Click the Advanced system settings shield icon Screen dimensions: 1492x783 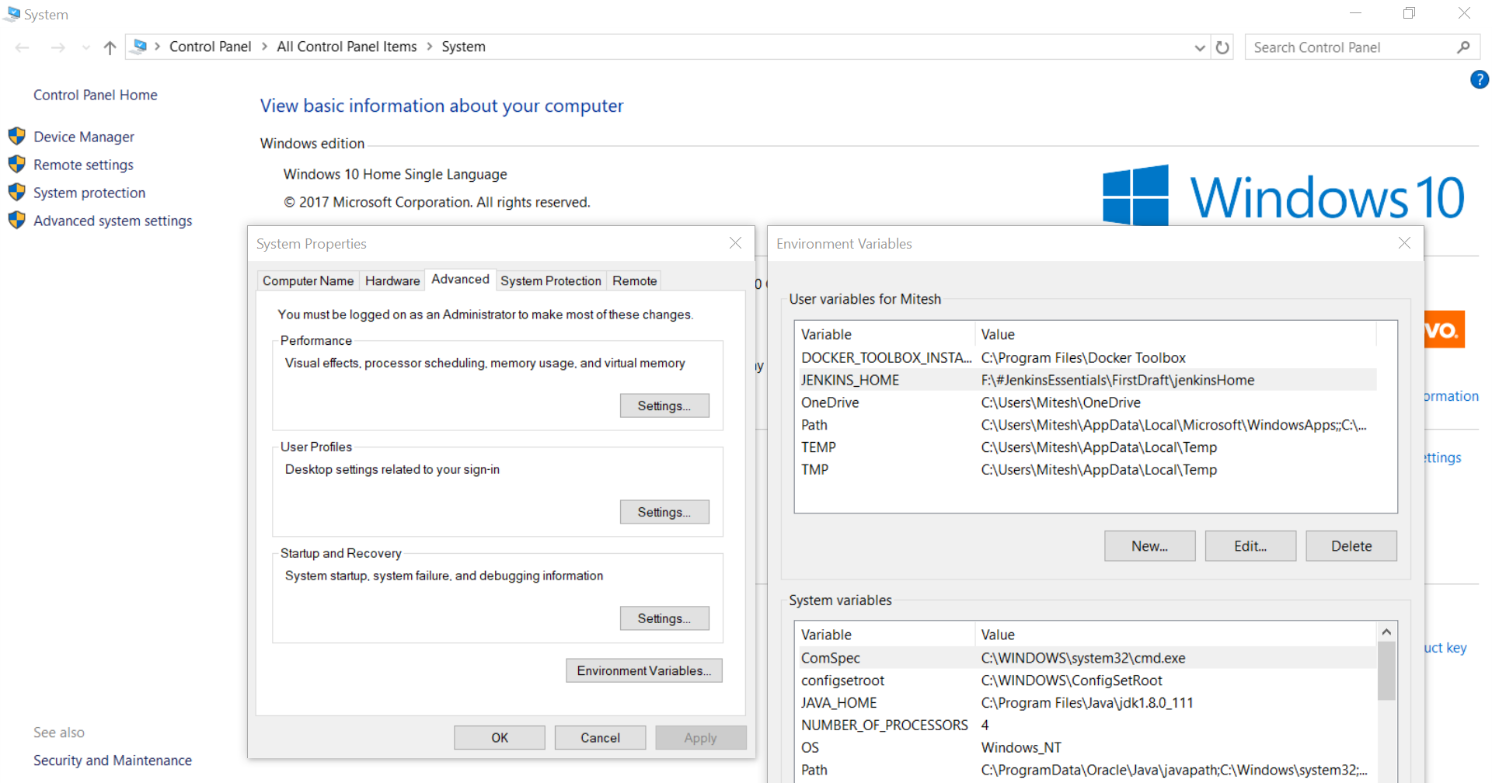(x=17, y=221)
